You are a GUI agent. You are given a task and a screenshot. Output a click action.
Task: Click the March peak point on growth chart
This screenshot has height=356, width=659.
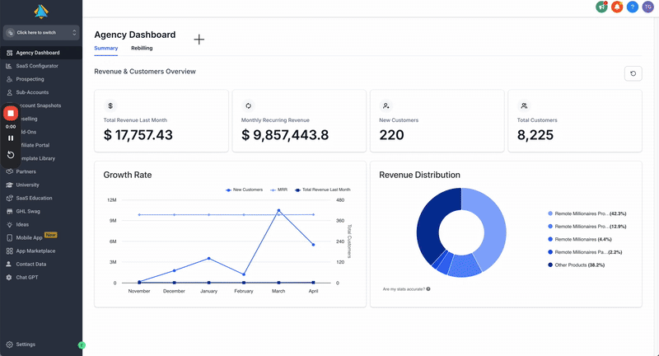click(x=278, y=211)
